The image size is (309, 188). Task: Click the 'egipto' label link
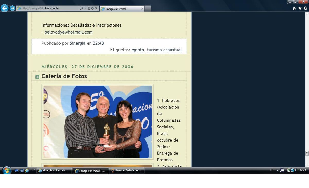pyautogui.click(x=138, y=50)
